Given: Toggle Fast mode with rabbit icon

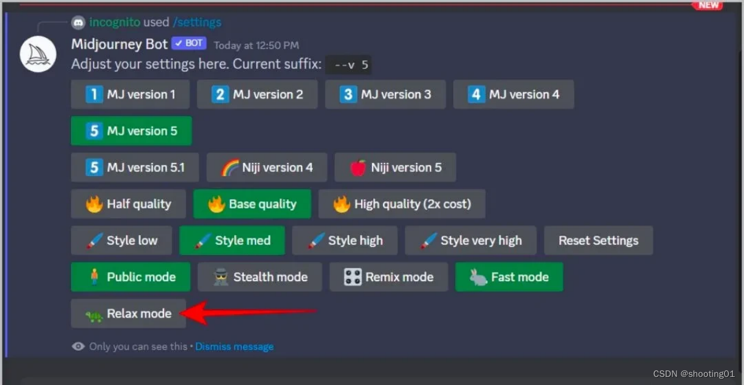Looking at the screenshot, I should [509, 277].
